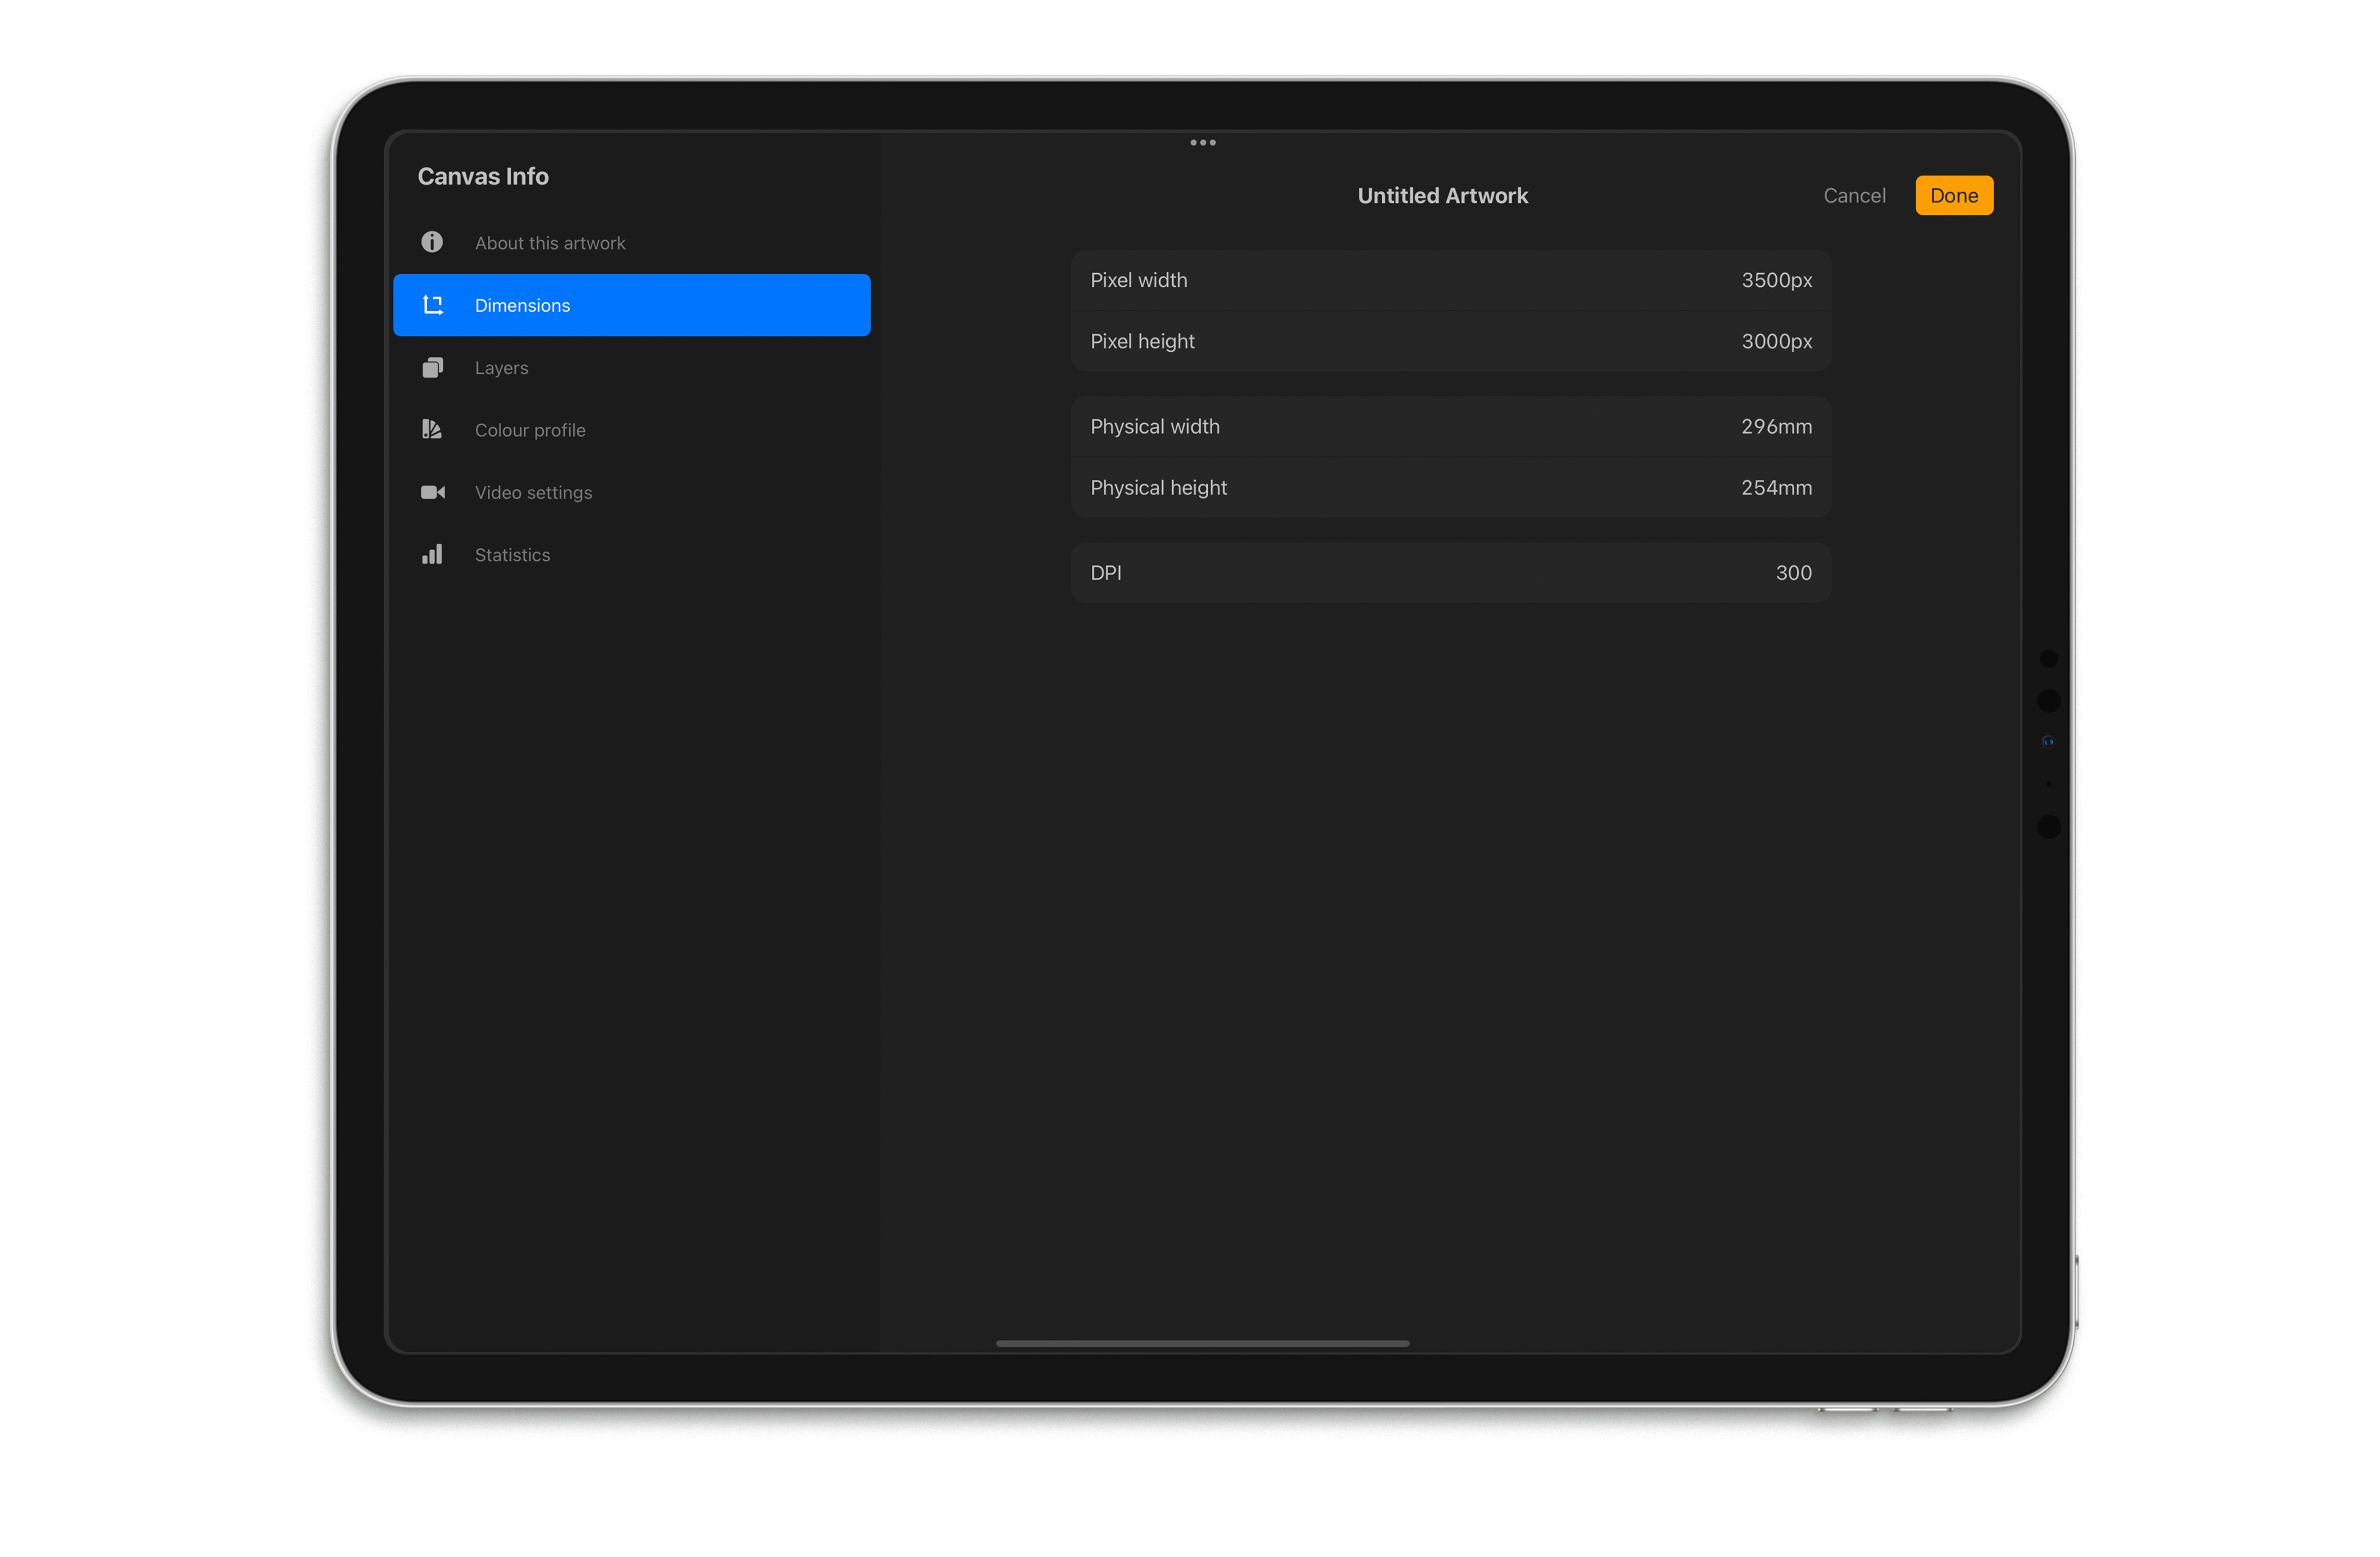Open About this artwork section
Viewport: 2380px width, 1557px height.
632,243
